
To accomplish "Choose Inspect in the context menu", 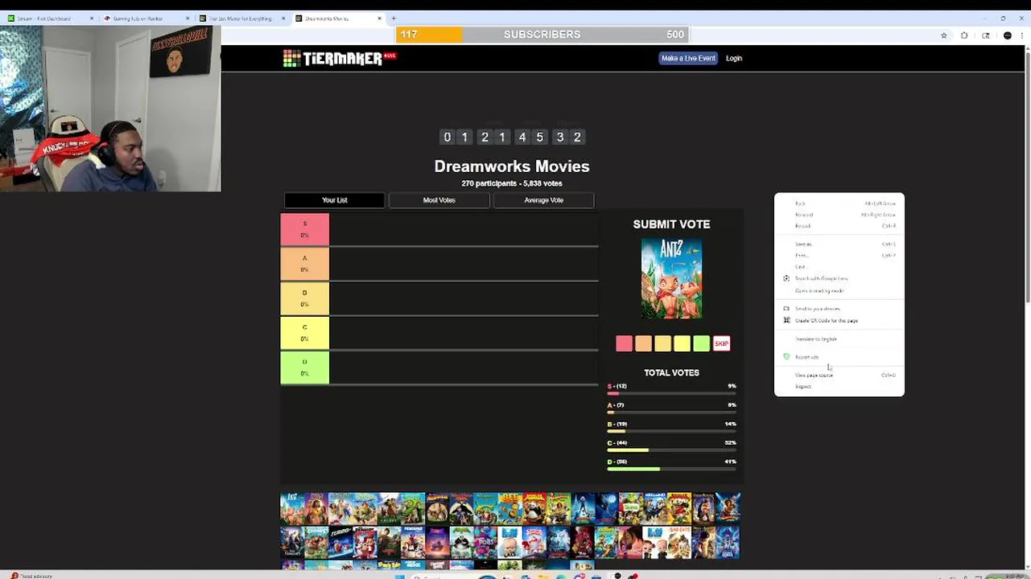I will [839, 387].
